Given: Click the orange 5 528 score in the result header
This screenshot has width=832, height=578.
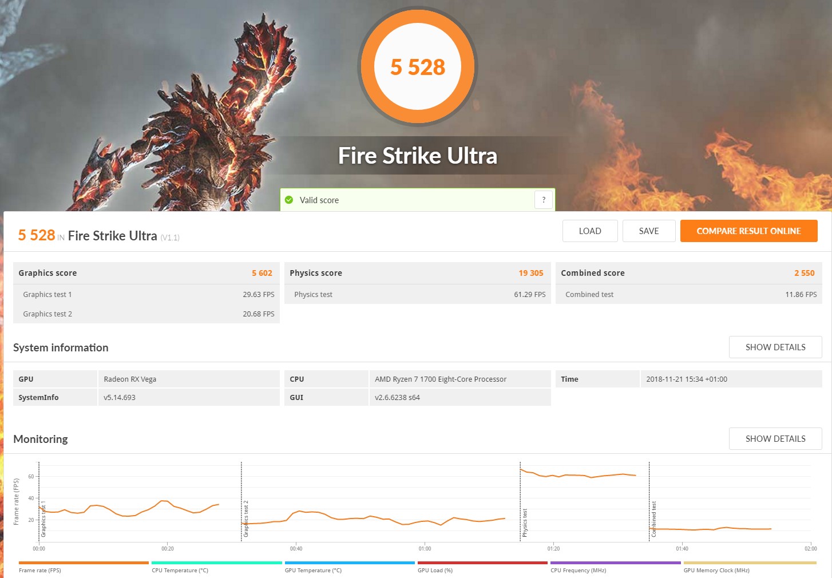Looking at the screenshot, I should pyautogui.click(x=37, y=235).
